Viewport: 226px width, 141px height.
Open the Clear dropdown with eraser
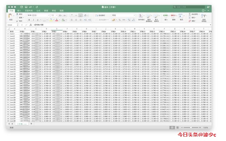click(192, 21)
